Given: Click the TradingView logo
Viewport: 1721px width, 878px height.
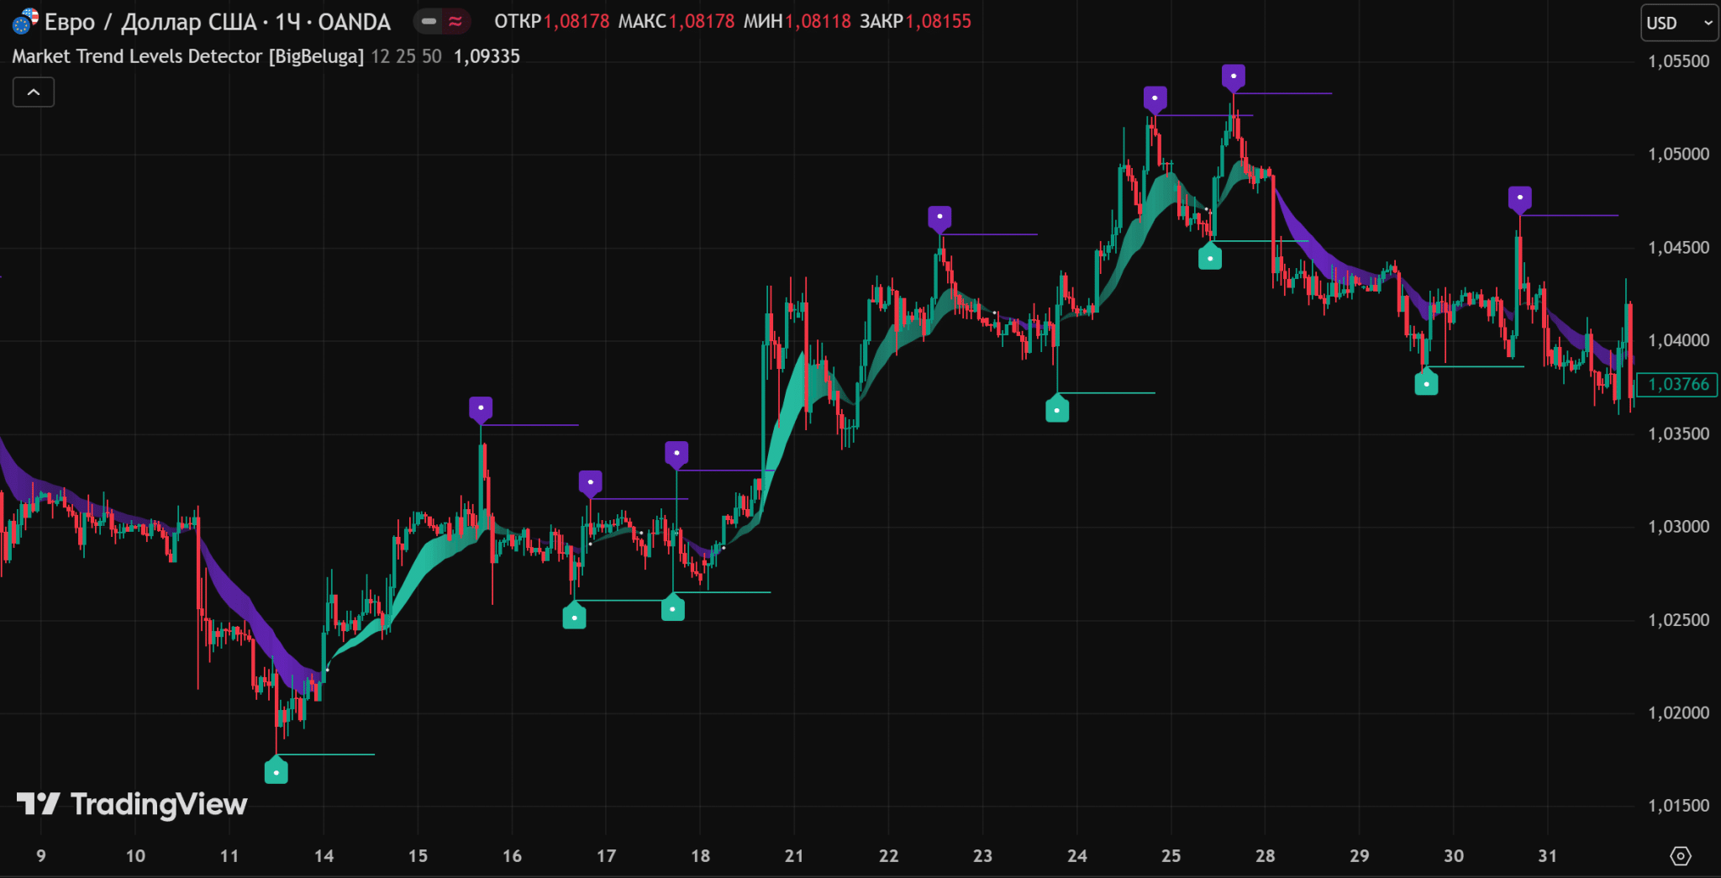Looking at the screenshot, I should coord(132,804).
